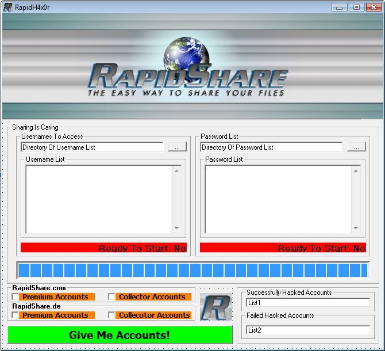The width and height of the screenshot is (385, 351).
Task: Click the Password List scrollbar up arrow
Action: [x=356, y=171]
